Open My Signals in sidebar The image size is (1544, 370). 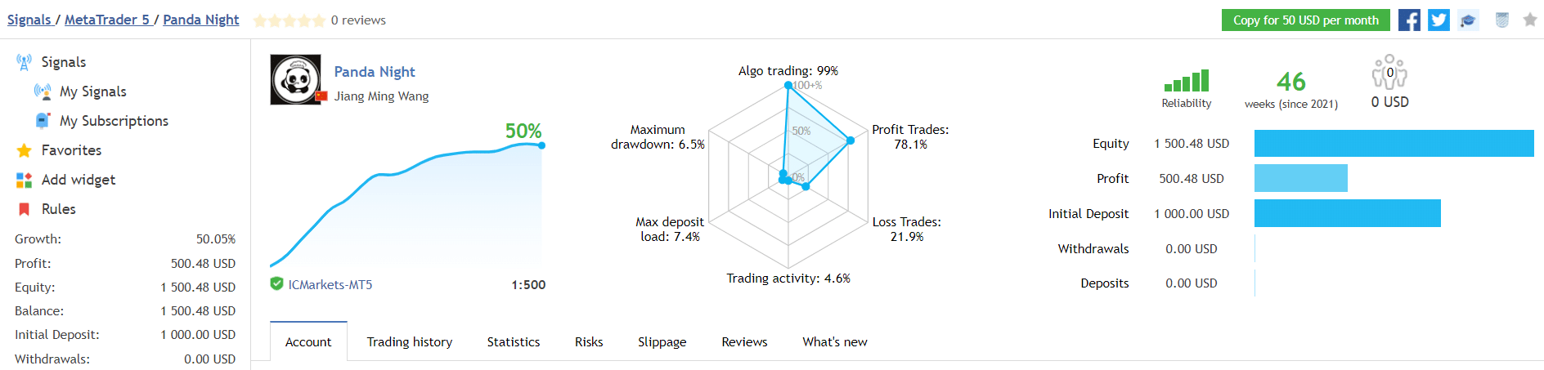[92, 91]
